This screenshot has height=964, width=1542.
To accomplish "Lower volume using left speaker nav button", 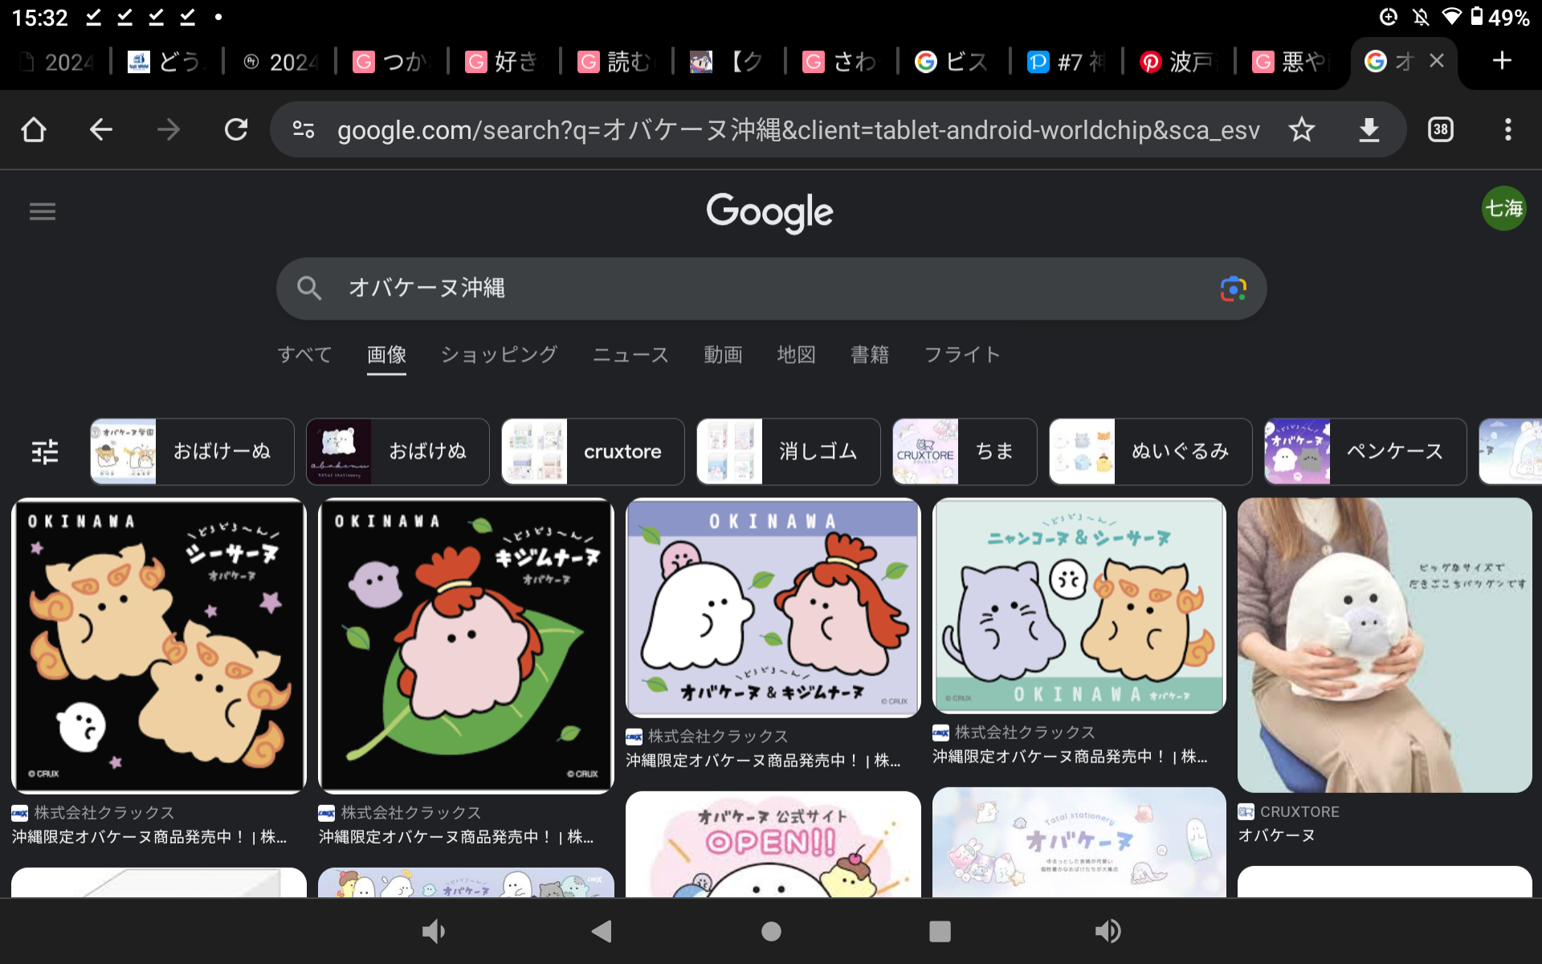I will pyautogui.click(x=434, y=931).
